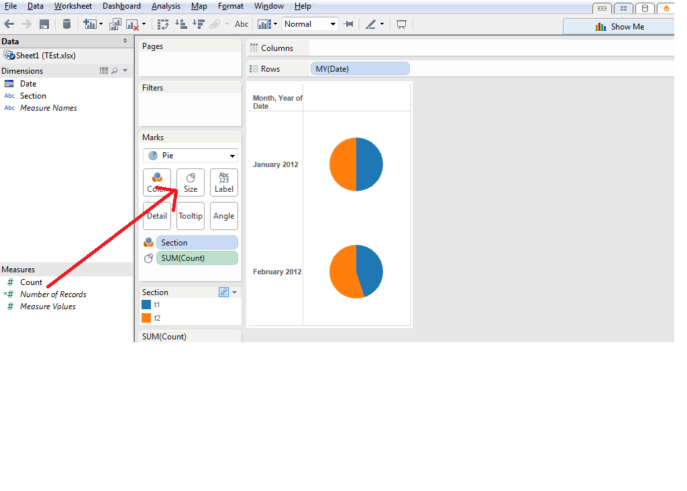Open the Label shelf on the Marks card
The image size is (687, 491).
tap(223, 182)
